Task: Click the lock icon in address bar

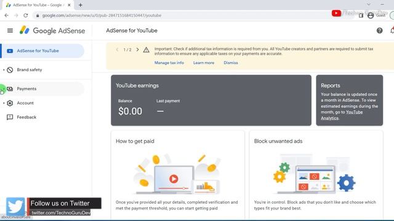Action: [38, 15]
